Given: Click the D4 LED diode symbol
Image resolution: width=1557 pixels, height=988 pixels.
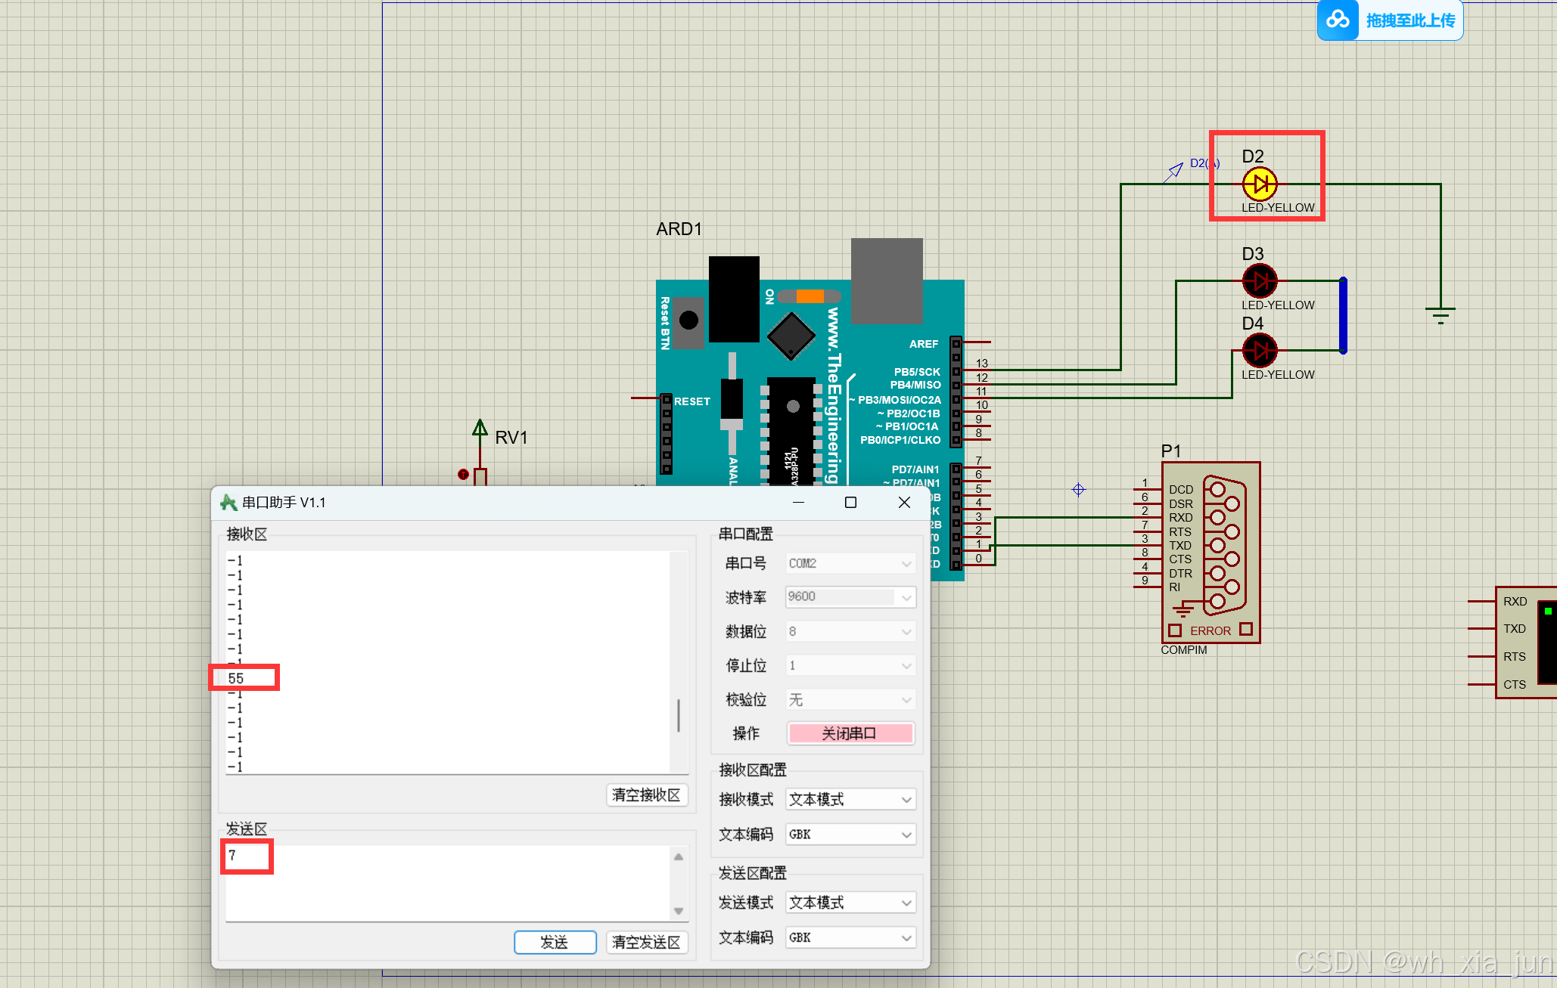Looking at the screenshot, I should 1260,351.
